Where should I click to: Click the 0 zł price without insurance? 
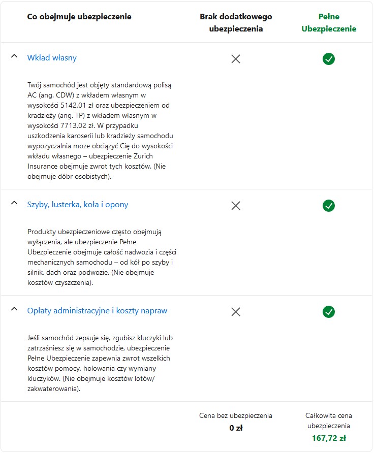[236, 428]
